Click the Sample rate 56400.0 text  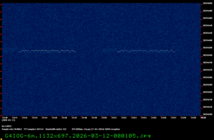tap(12, 129)
